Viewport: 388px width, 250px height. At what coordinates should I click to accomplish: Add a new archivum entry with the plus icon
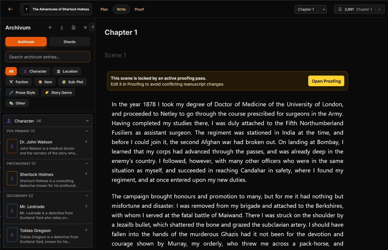pyautogui.click(x=50, y=27)
